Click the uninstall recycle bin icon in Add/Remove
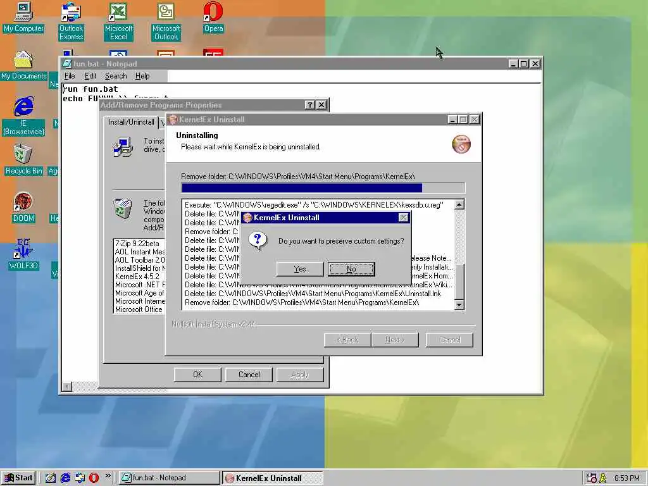Viewport: 648px width, 486px height. 123,209
